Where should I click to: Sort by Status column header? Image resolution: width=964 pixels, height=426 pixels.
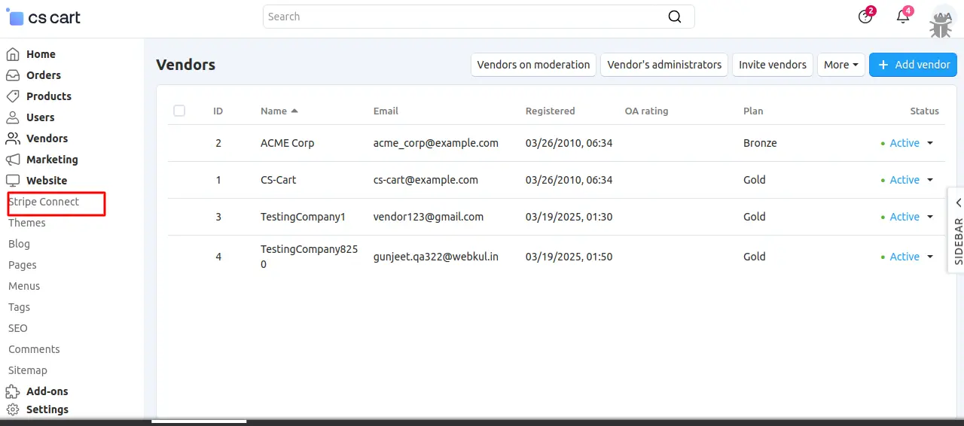[x=925, y=111]
